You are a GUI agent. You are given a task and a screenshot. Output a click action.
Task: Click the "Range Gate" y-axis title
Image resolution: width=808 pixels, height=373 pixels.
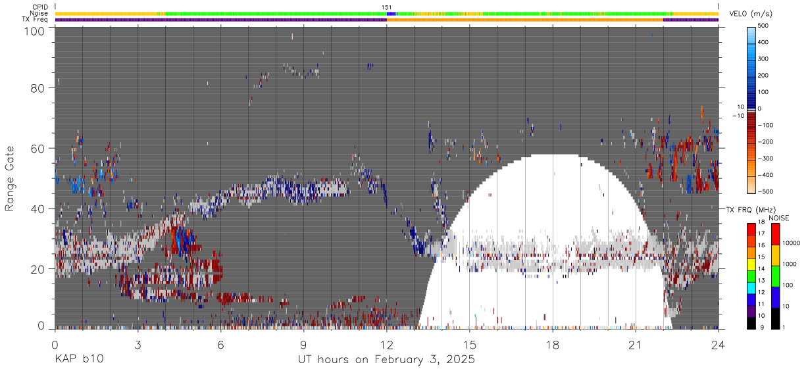10,178
